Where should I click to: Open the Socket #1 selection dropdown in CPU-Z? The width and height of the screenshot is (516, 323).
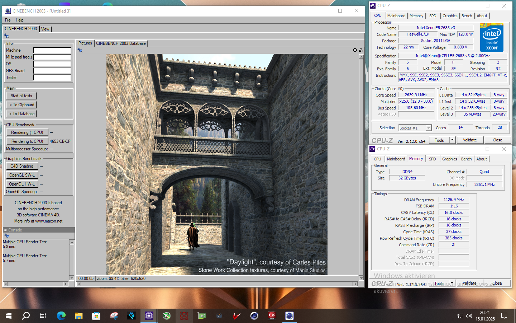click(429, 128)
